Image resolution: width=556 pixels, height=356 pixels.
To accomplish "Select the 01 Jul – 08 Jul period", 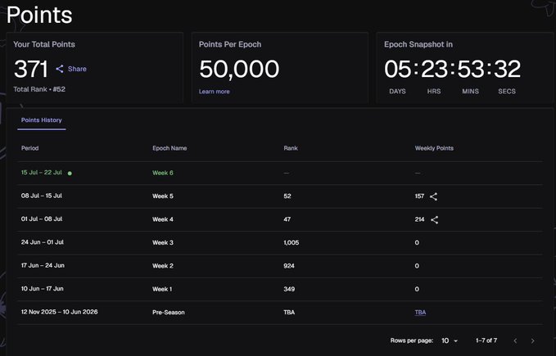I will tap(42, 219).
